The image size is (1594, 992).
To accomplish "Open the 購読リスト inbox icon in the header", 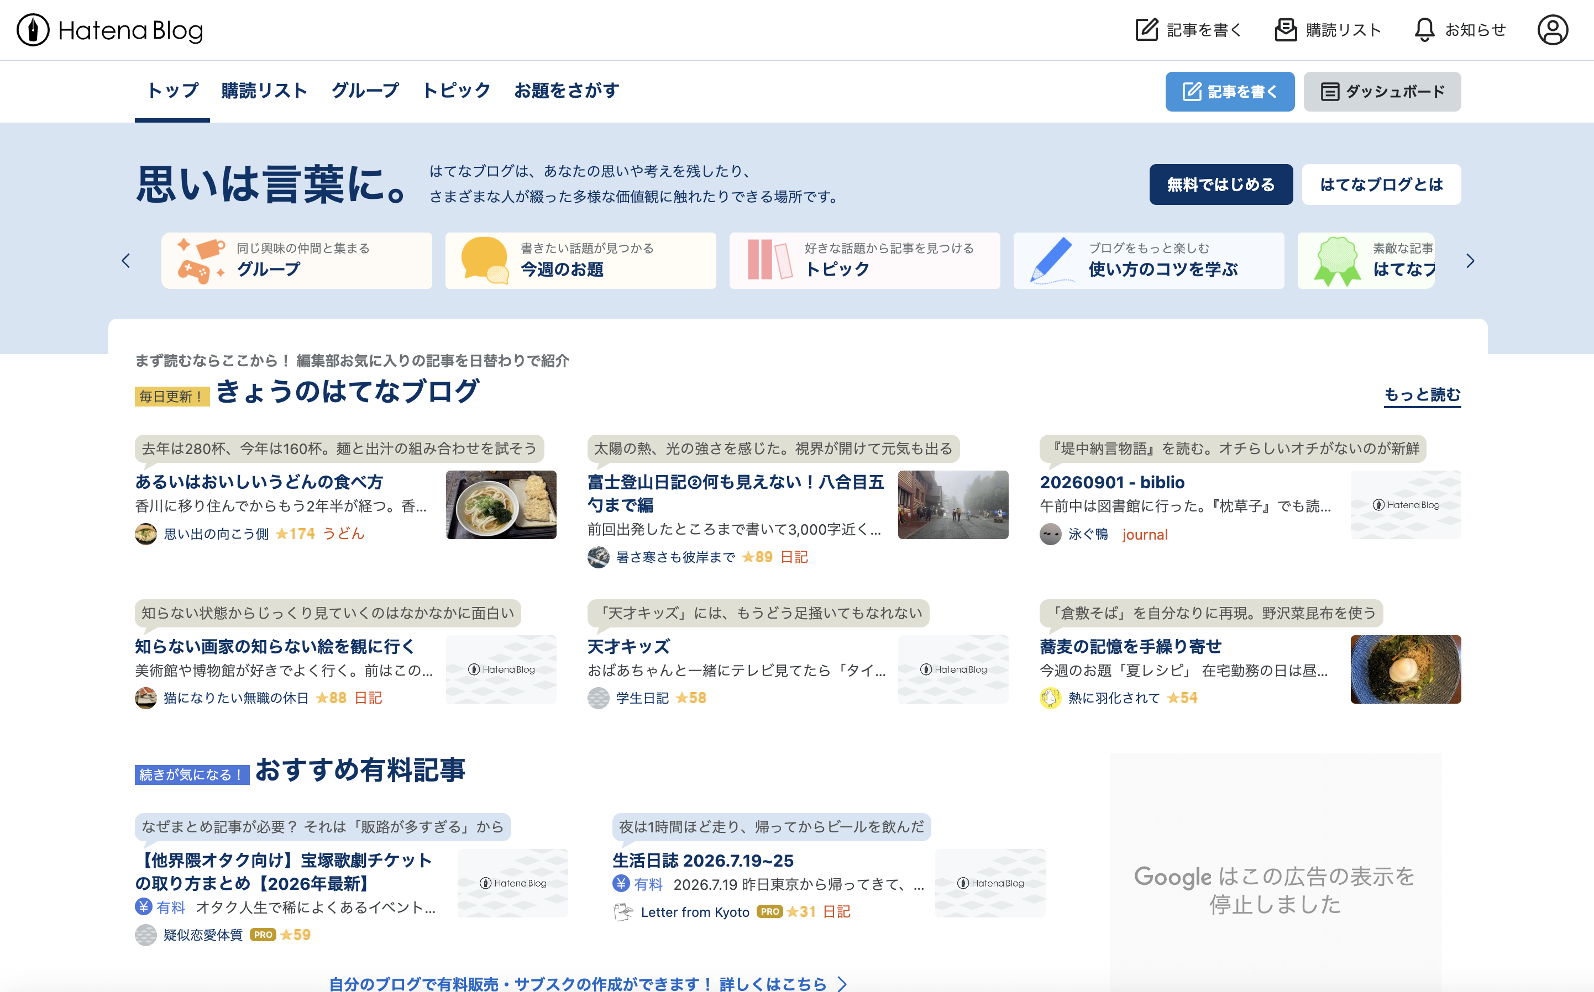I will pos(1286,30).
